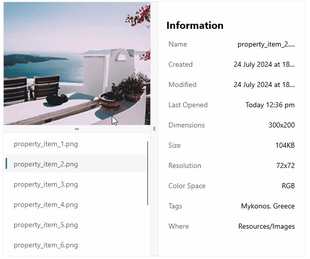This screenshot has width=310, height=259.
Task: Open property_item_3.png from the list
Action: [46, 185]
